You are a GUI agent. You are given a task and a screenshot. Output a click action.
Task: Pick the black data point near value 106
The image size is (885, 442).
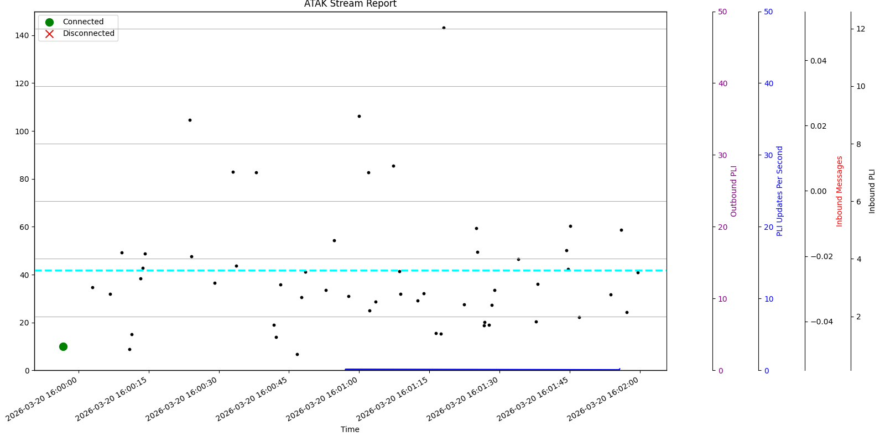[x=359, y=116]
